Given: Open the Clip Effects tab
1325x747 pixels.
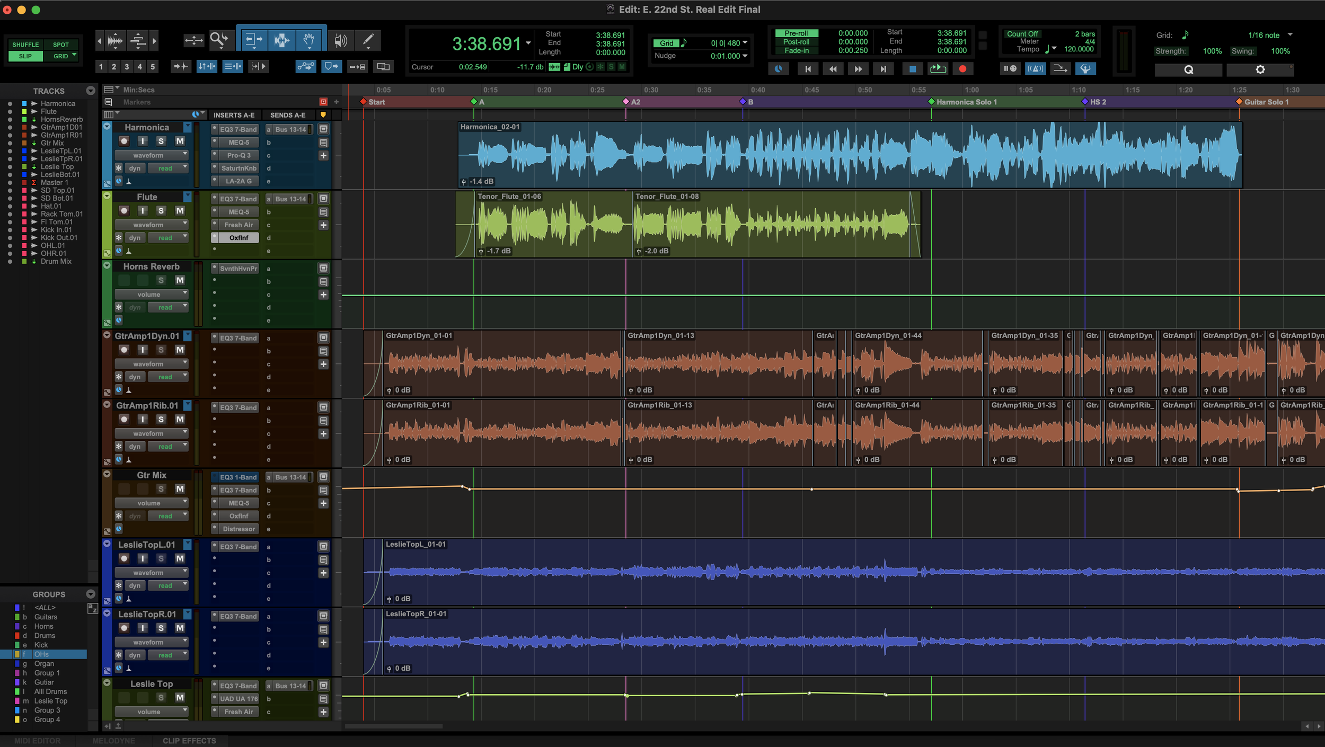Looking at the screenshot, I should coord(189,741).
